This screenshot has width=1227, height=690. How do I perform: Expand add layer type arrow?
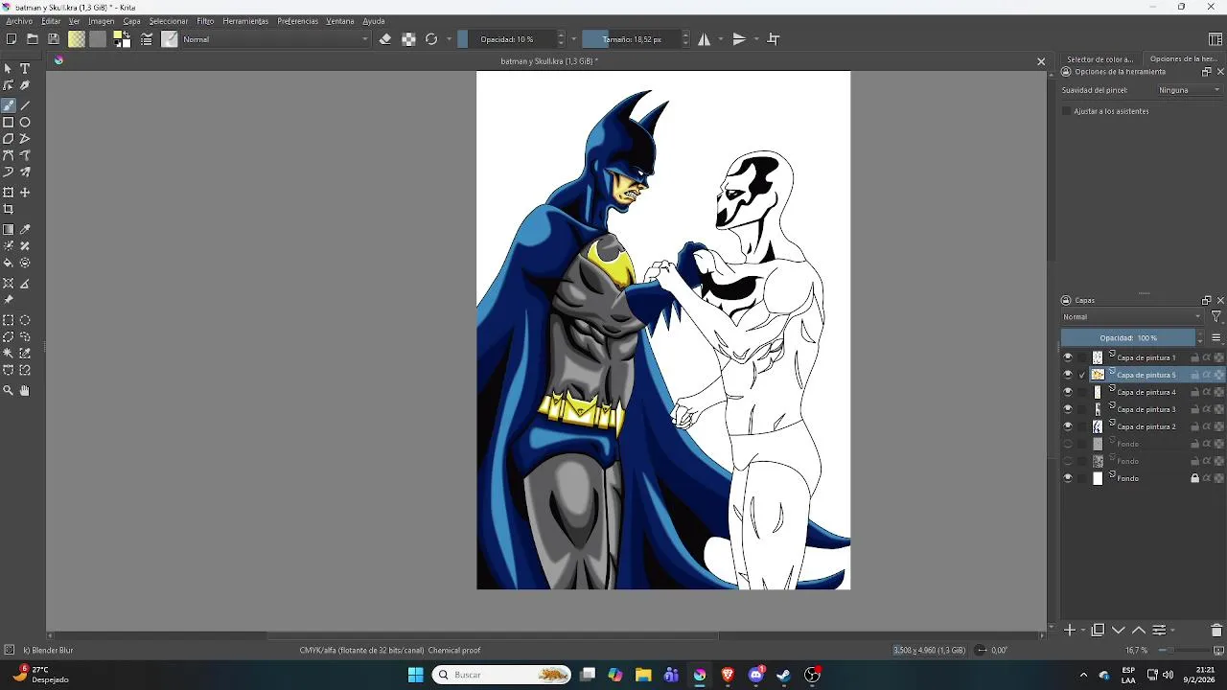(1083, 631)
